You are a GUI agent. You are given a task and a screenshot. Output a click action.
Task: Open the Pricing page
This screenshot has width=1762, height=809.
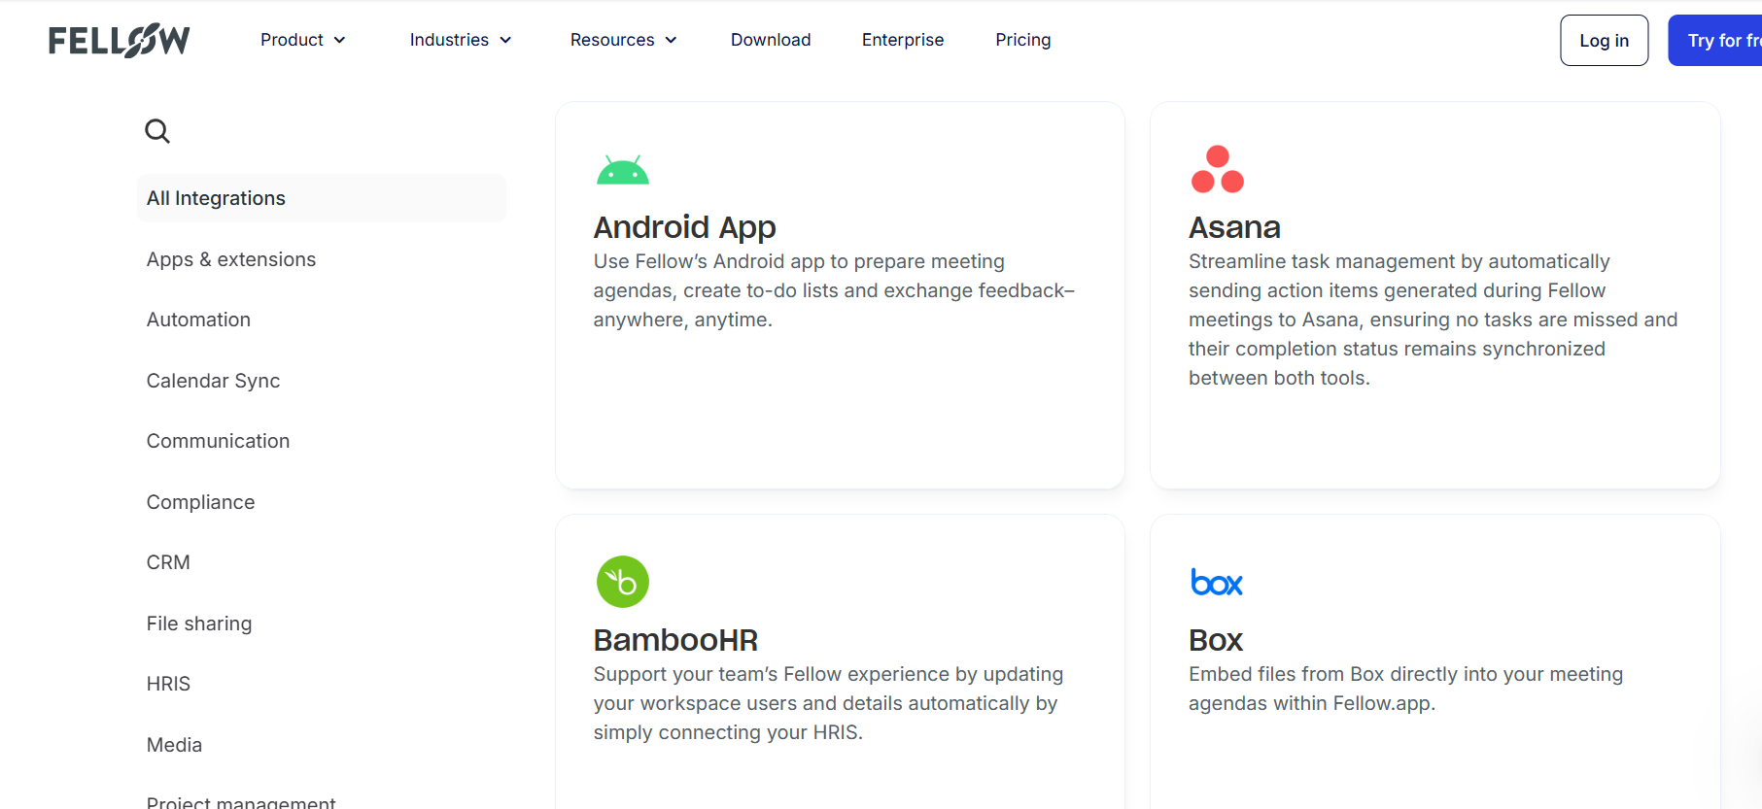tap(1023, 40)
